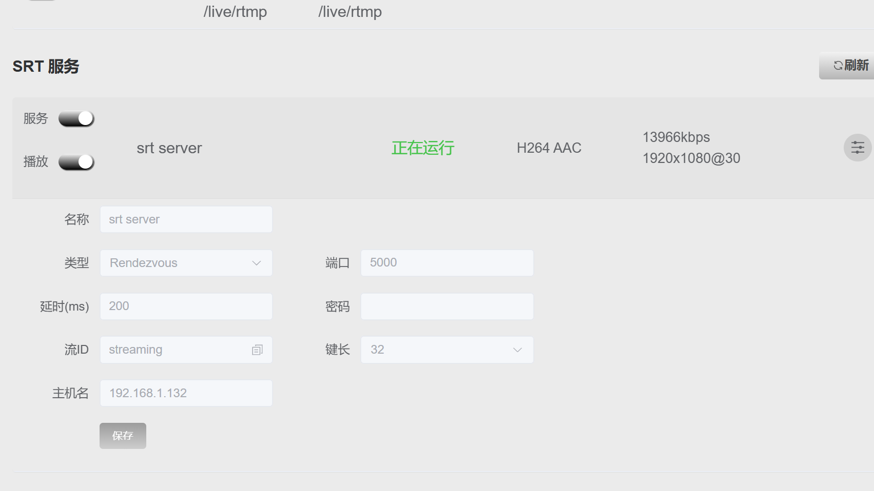874x491 pixels.
Task: Click the 正在运行 running status text
Action: (x=423, y=148)
